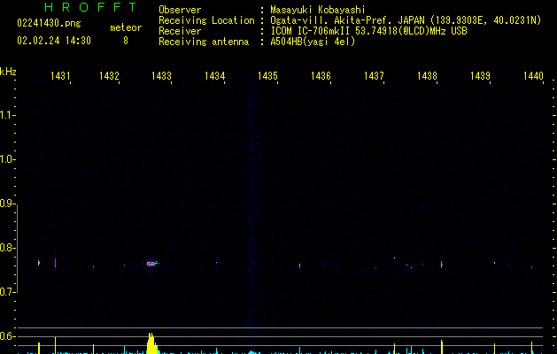Image resolution: width=557 pixels, height=354 pixels.
Task: Click time axis marker 1432
Action: coord(109,76)
